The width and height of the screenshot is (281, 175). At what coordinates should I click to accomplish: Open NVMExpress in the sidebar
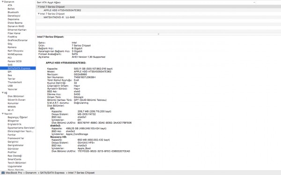15,54
